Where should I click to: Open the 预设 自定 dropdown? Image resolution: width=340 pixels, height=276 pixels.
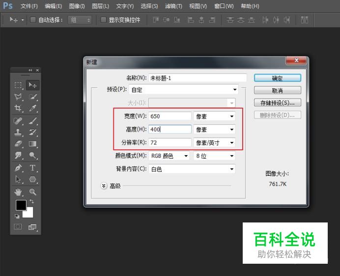[184, 89]
